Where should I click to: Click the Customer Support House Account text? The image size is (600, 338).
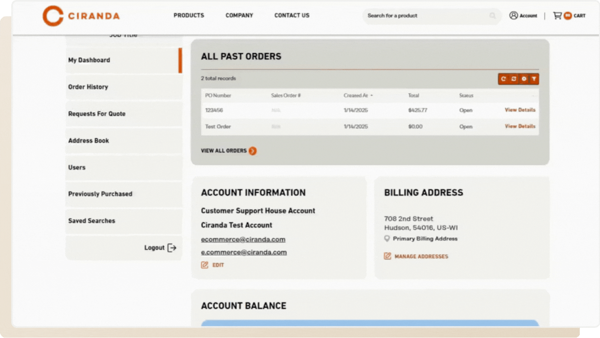(x=258, y=211)
